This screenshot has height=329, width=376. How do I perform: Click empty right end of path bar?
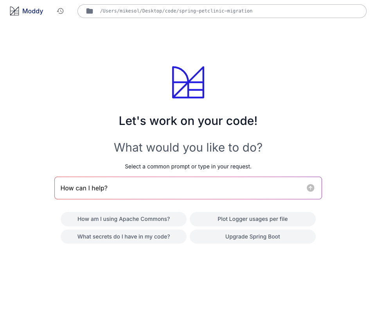[x=312, y=11]
